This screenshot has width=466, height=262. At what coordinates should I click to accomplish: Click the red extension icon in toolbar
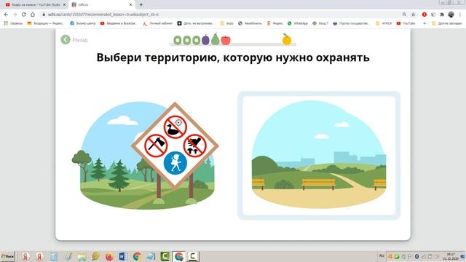424,15
